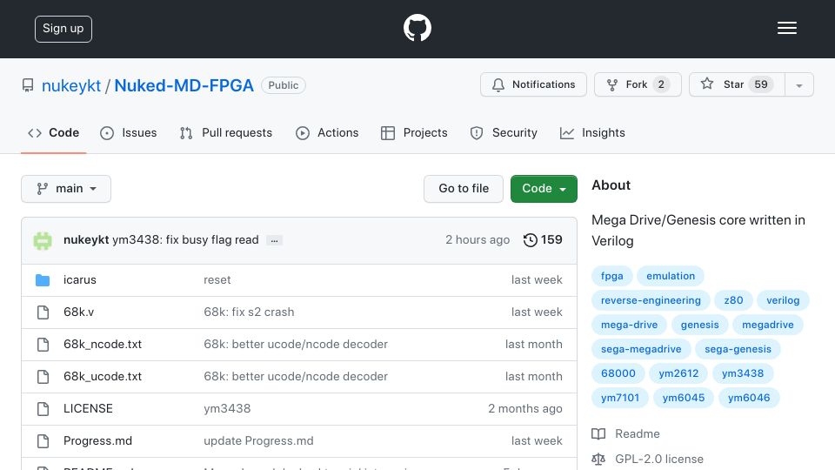Click the nukeykt author name in the commit row
The width and height of the screenshot is (835, 470).
coord(86,240)
